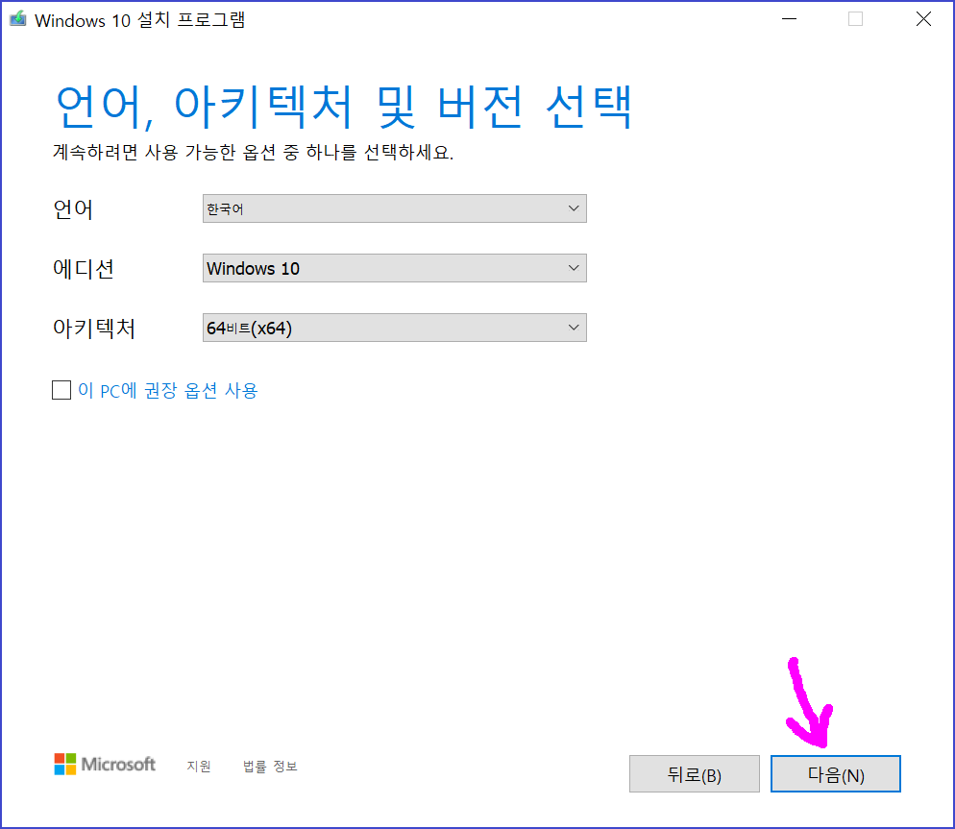This screenshot has width=955, height=829.
Task: Click the 아키텍처 label
Action: [94, 328]
